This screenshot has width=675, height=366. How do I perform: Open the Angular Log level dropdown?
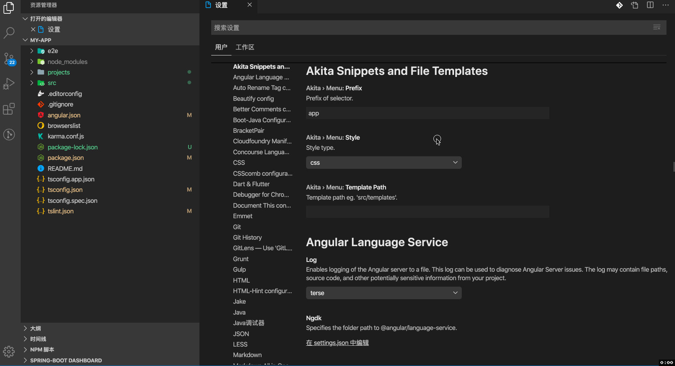[x=384, y=293]
